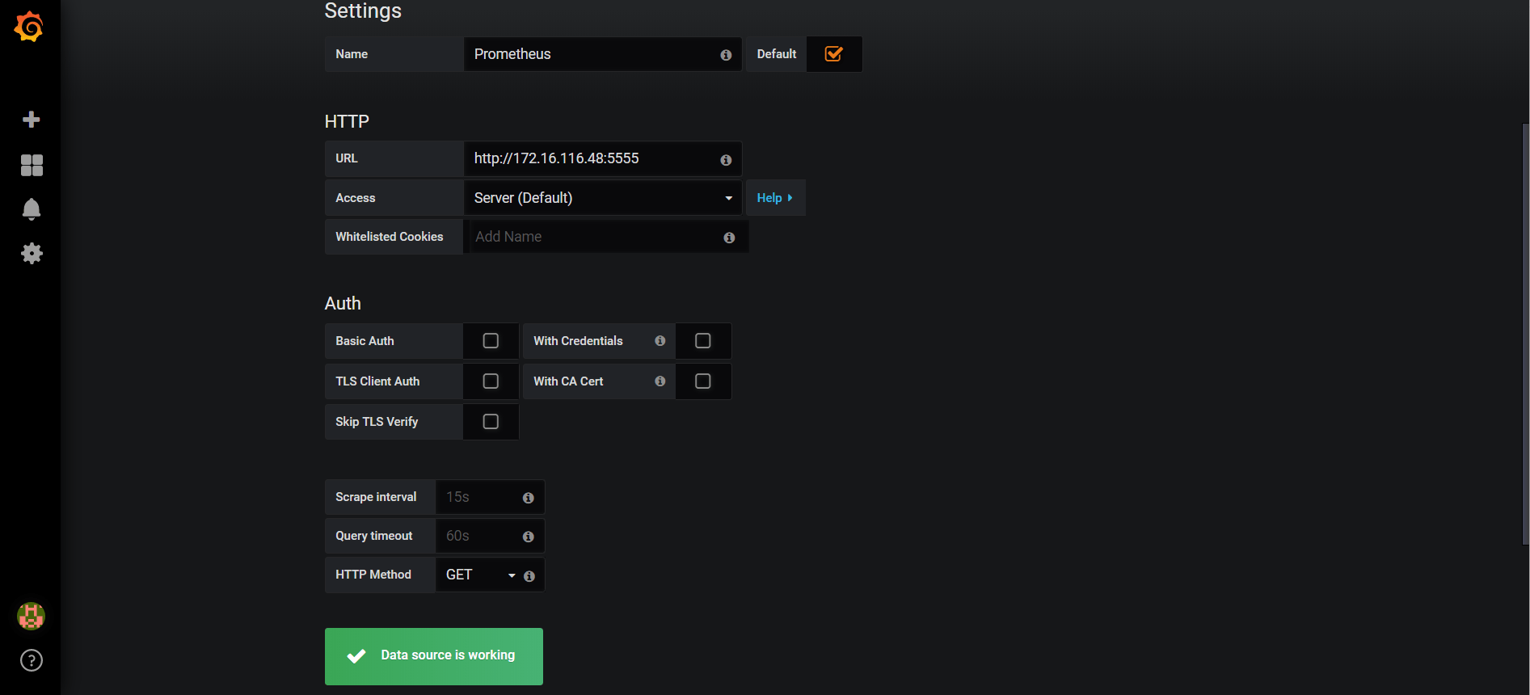Enable the Basic Auth checkbox
Screen dimensions: 1530x695
pos(491,341)
